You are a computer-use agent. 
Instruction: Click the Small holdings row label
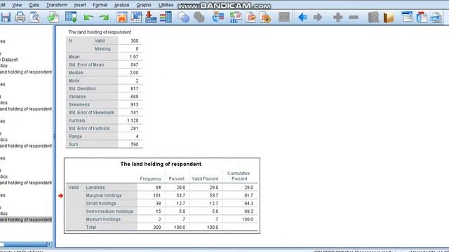[101, 204]
